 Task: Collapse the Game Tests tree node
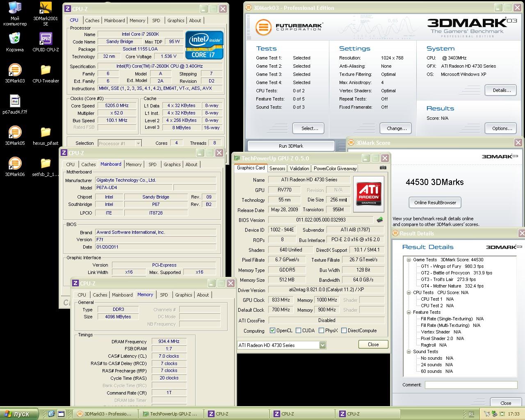pyautogui.click(x=409, y=260)
